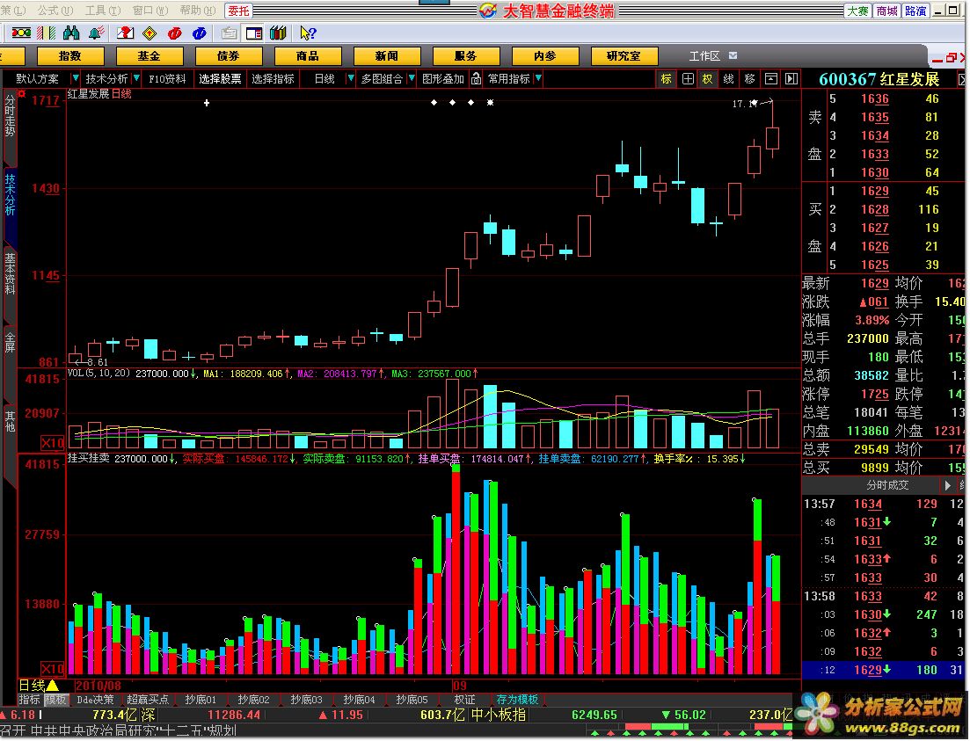Switch to the 模板 mode at bottom
970x741 pixels.
tap(55, 700)
